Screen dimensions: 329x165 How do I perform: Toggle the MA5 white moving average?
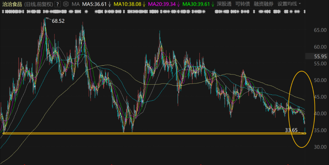point(94,4)
